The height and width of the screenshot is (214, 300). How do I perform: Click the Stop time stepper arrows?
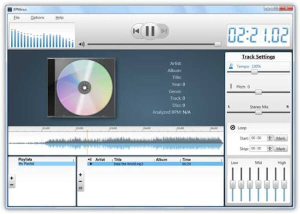269,148
